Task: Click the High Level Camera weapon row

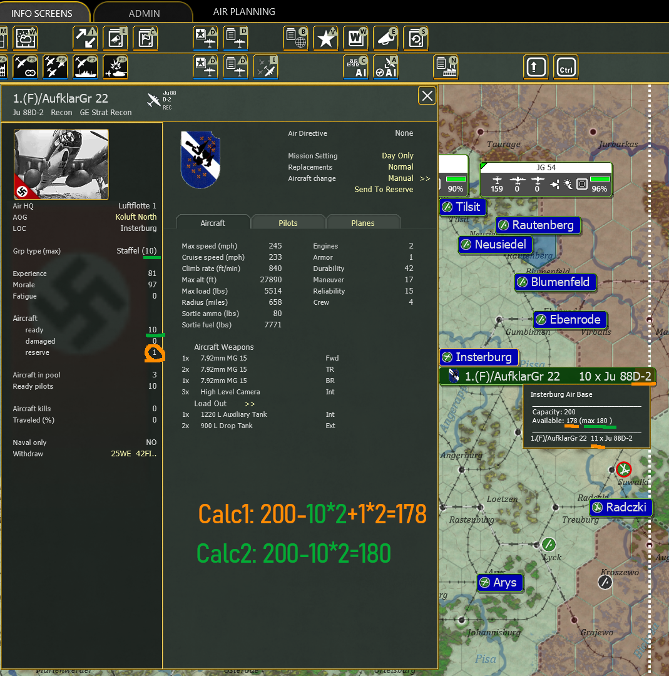Action: (258, 392)
